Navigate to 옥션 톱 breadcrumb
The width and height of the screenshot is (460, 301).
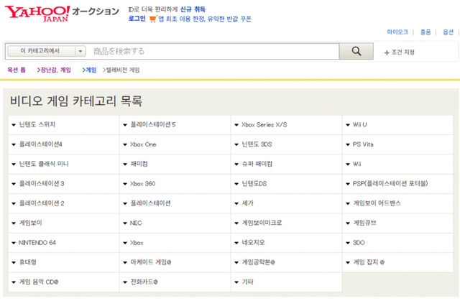click(17, 70)
